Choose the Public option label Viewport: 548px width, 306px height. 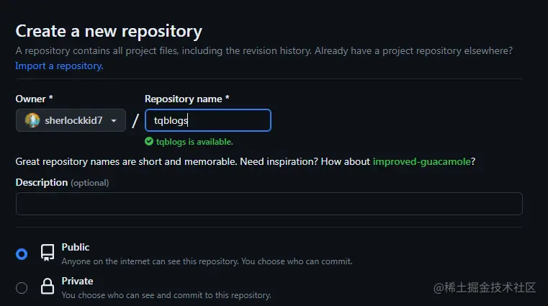76,247
